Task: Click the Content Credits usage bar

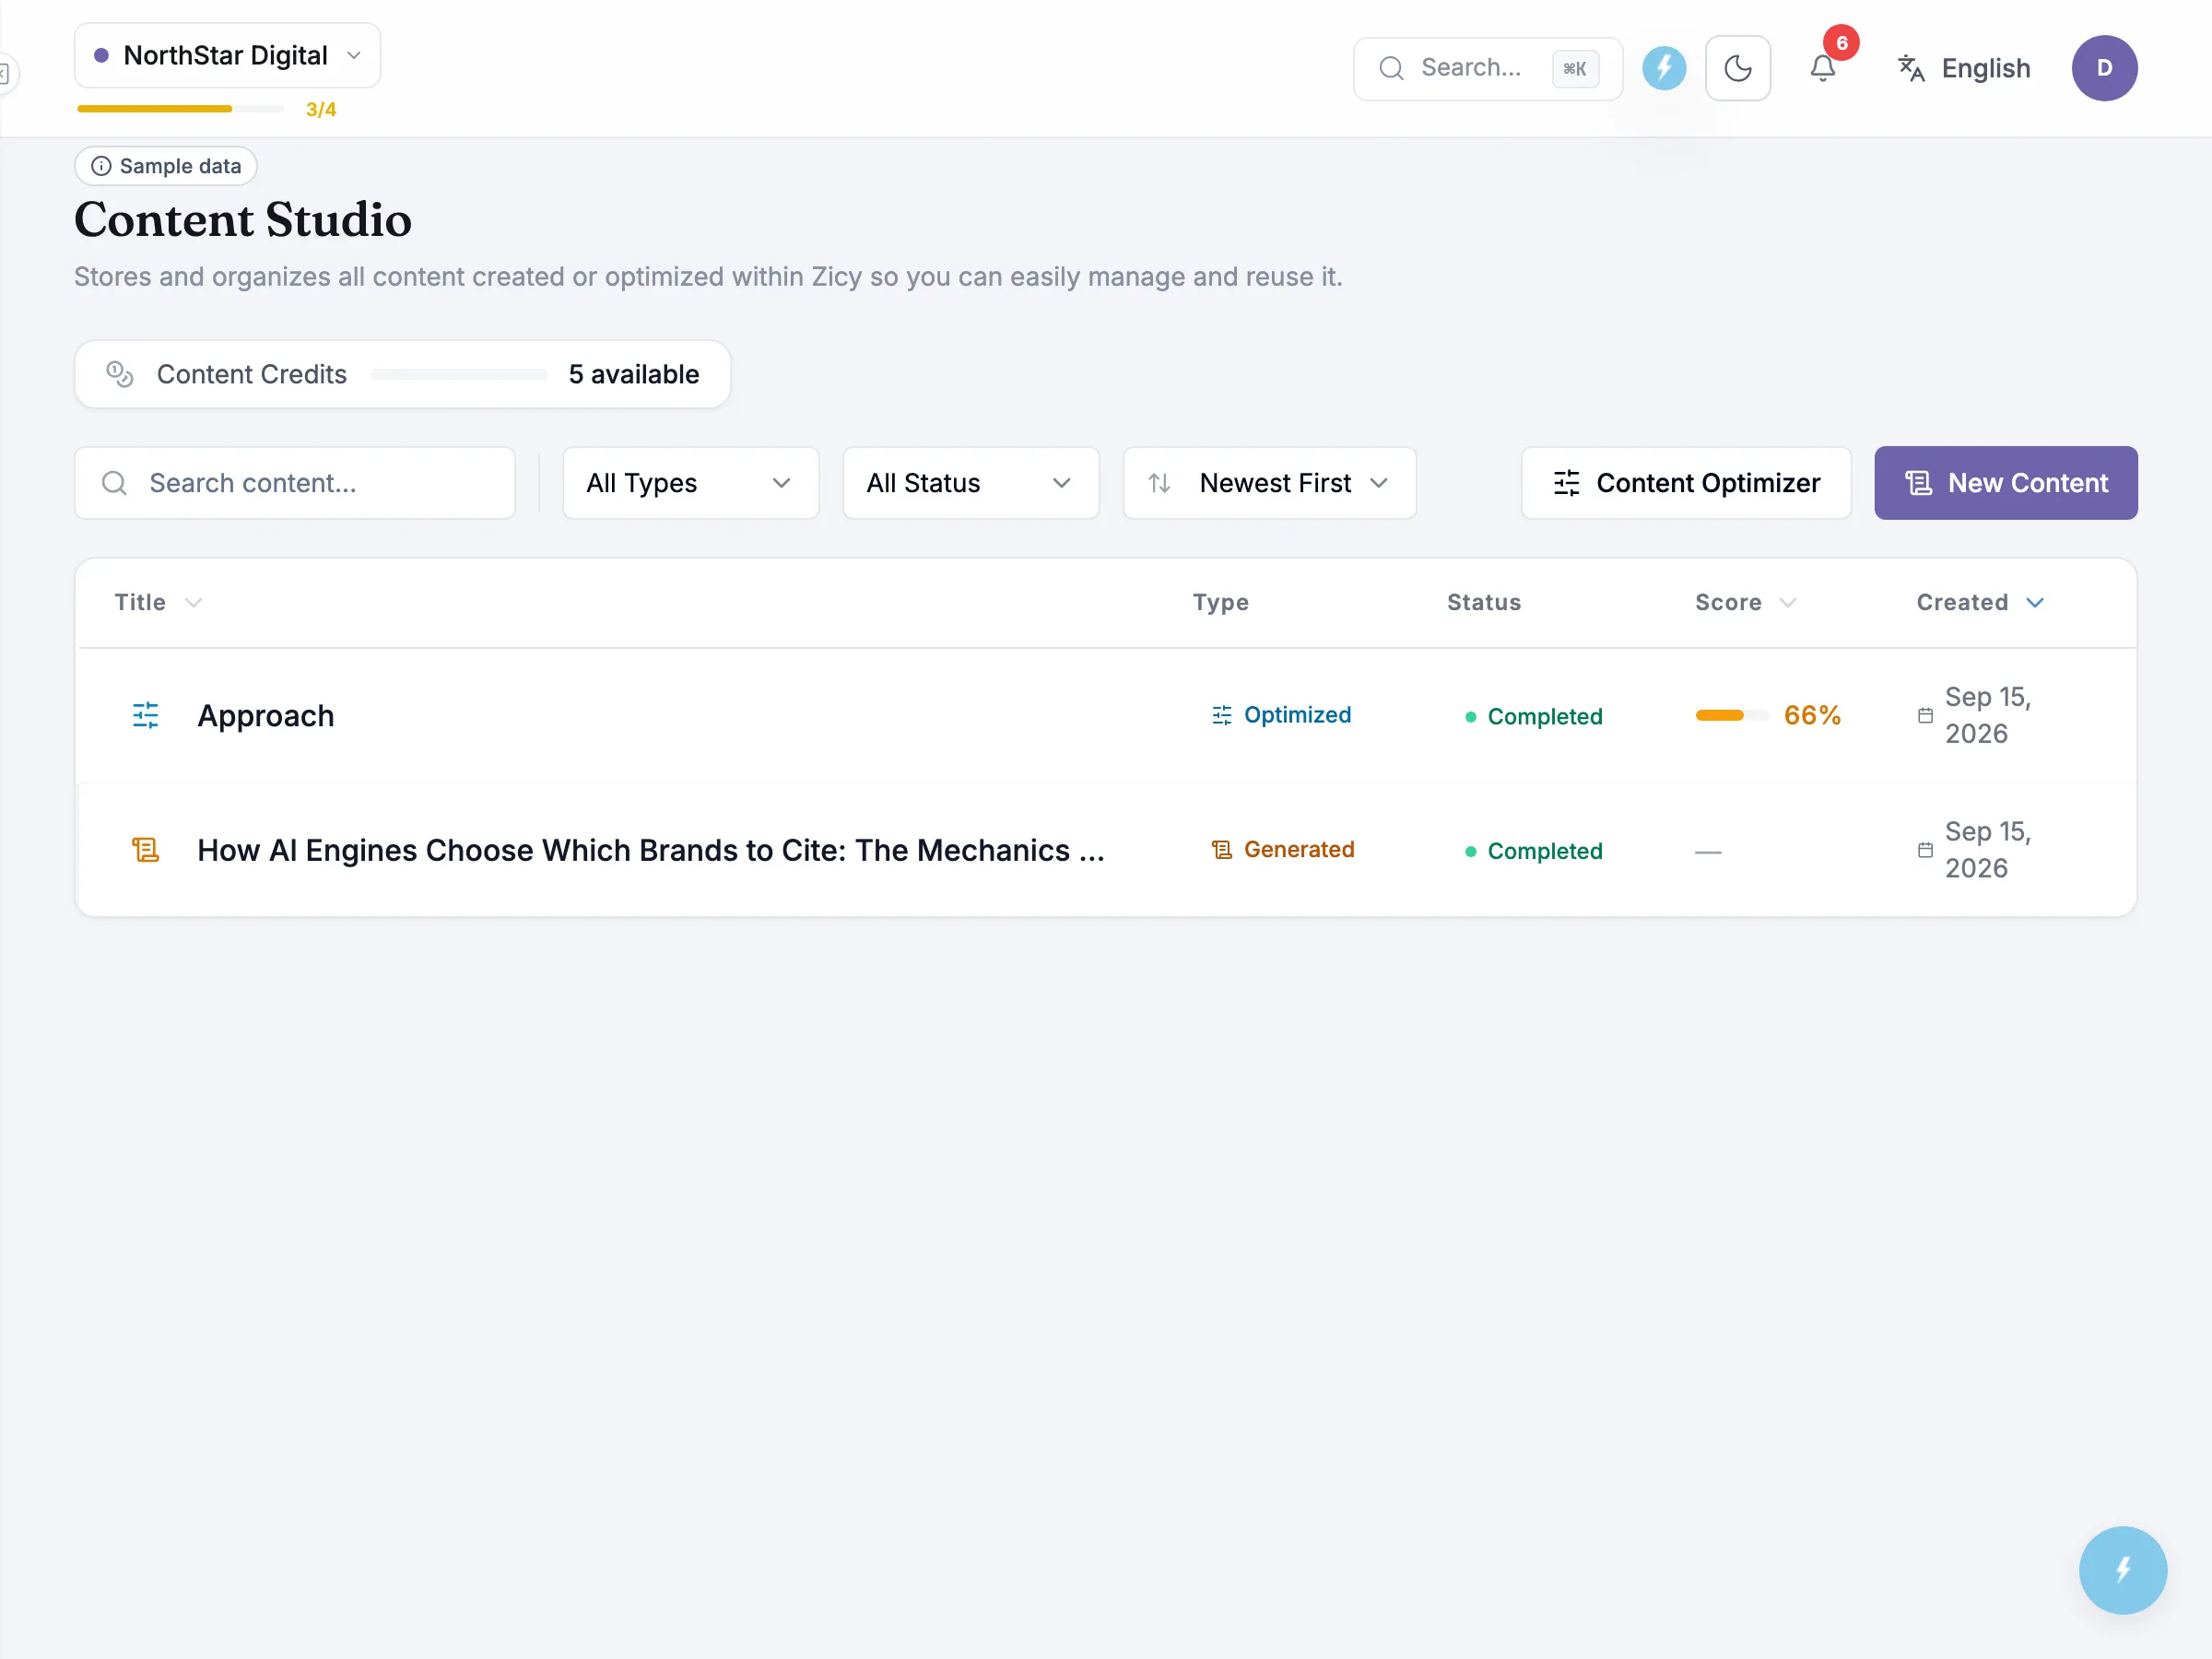Action: pyautogui.click(x=459, y=374)
